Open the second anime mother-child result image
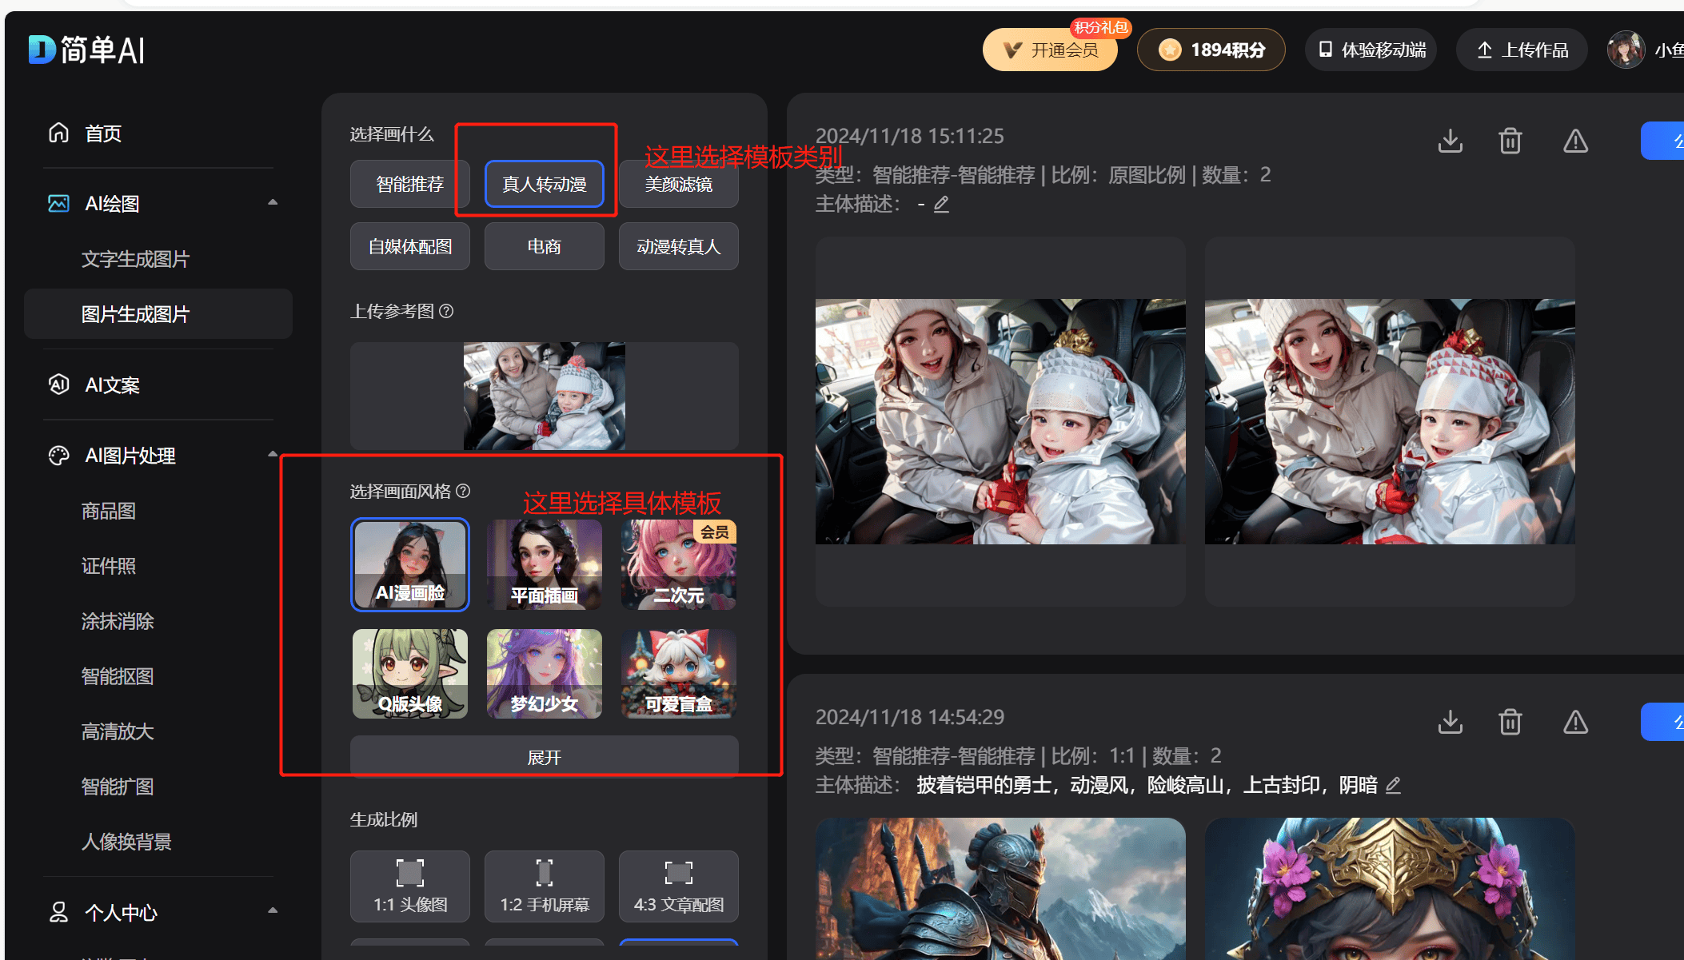This screenshot has width=1684, height=960. (1390, 421)
